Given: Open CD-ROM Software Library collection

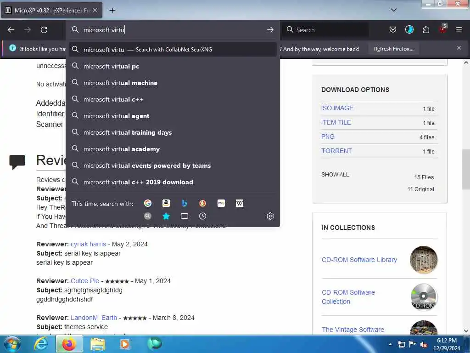Looking at the screenshot, I should 359,260.
